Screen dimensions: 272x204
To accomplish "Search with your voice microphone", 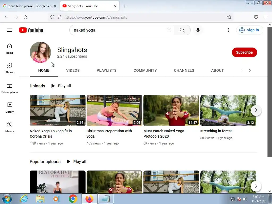I will [198, 30].
